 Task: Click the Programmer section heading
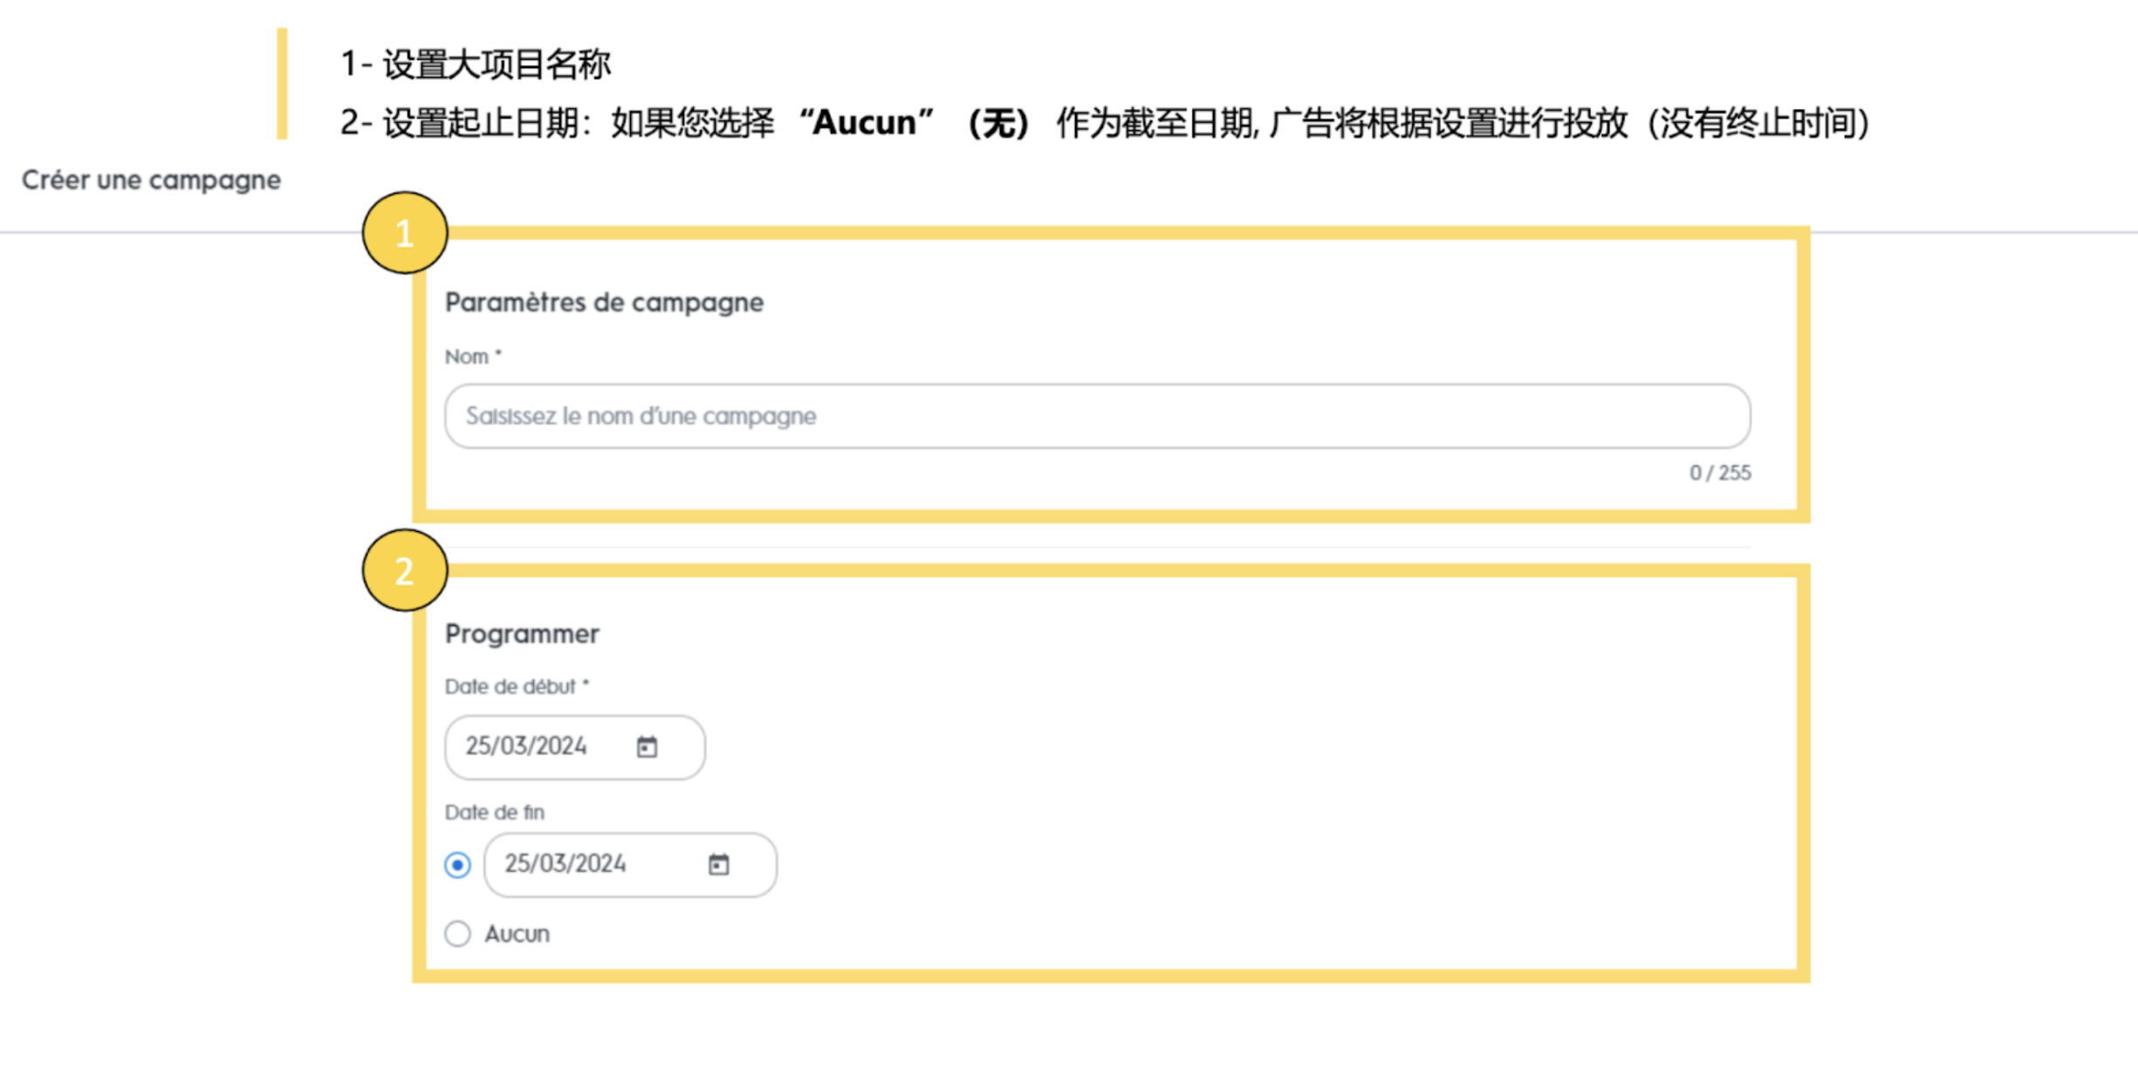point(522,634)
